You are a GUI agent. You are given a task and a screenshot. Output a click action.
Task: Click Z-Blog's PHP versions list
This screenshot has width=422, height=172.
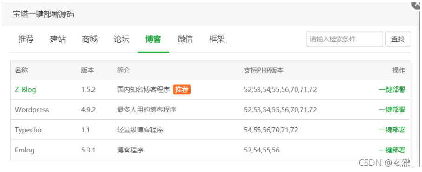point(280,90)
